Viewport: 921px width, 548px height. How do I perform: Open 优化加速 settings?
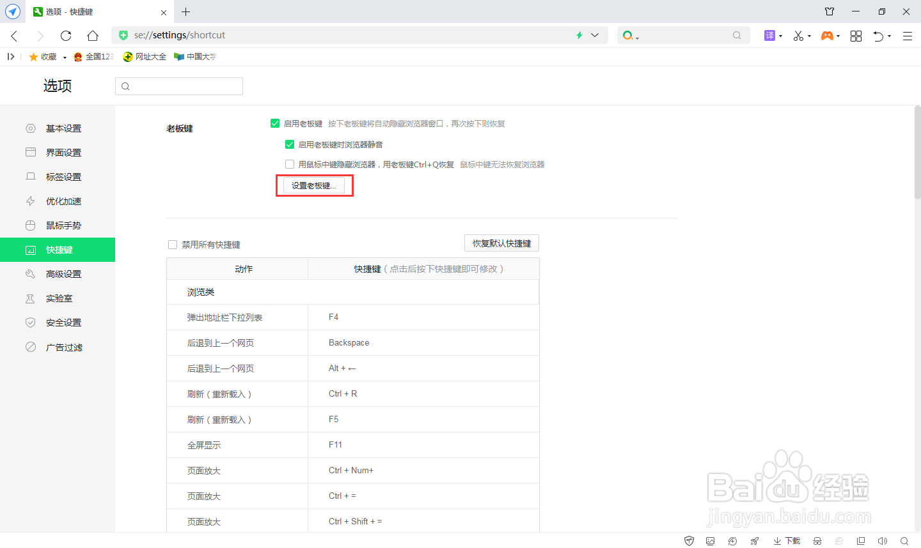click(58, 201)
